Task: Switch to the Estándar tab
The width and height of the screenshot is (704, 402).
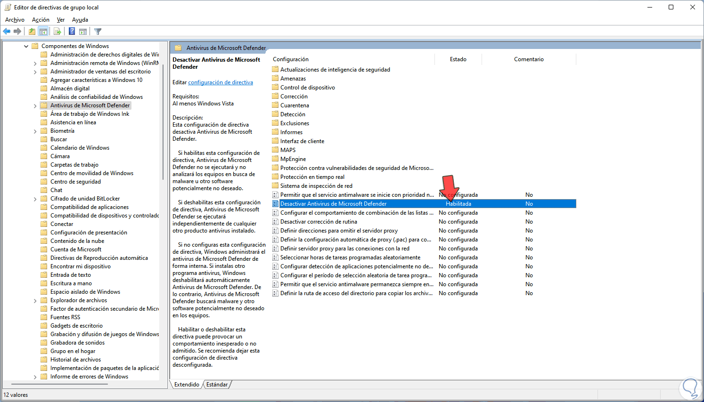Action: click(x=217, y=385)
